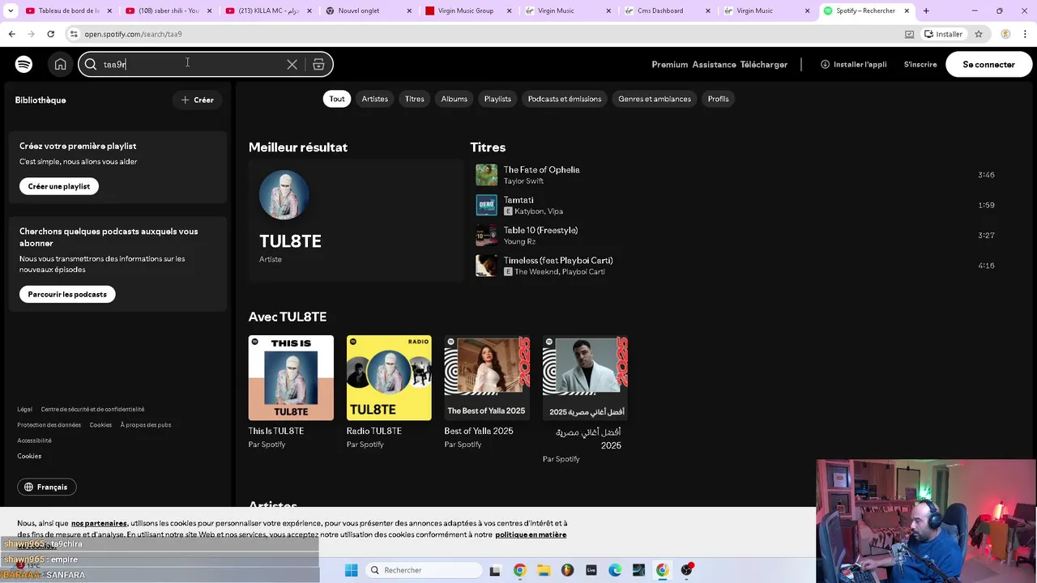Open the Arabic 2025 playlist cover
This screenshot has width=1037, height=583.
point(585,377)
